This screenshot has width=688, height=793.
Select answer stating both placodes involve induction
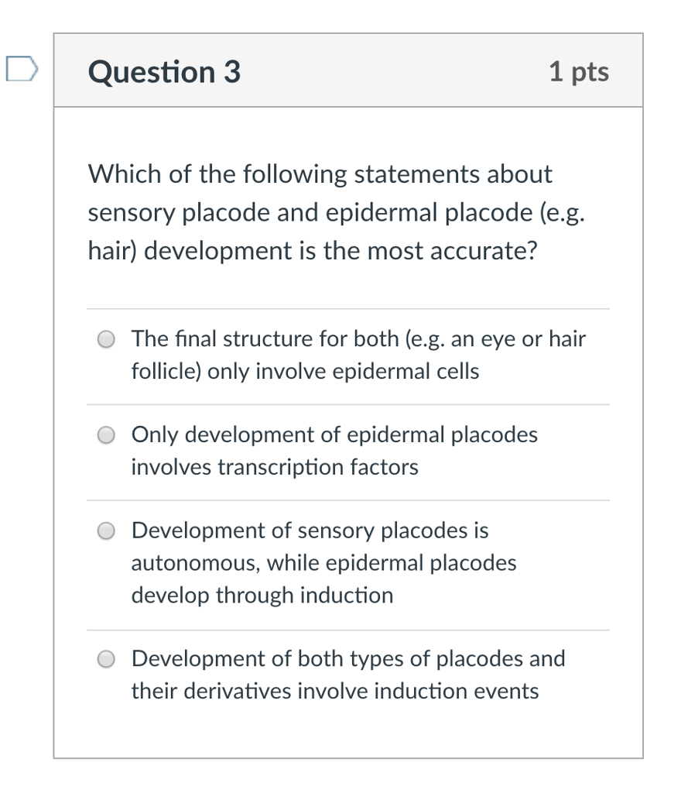tap(347, 675)
